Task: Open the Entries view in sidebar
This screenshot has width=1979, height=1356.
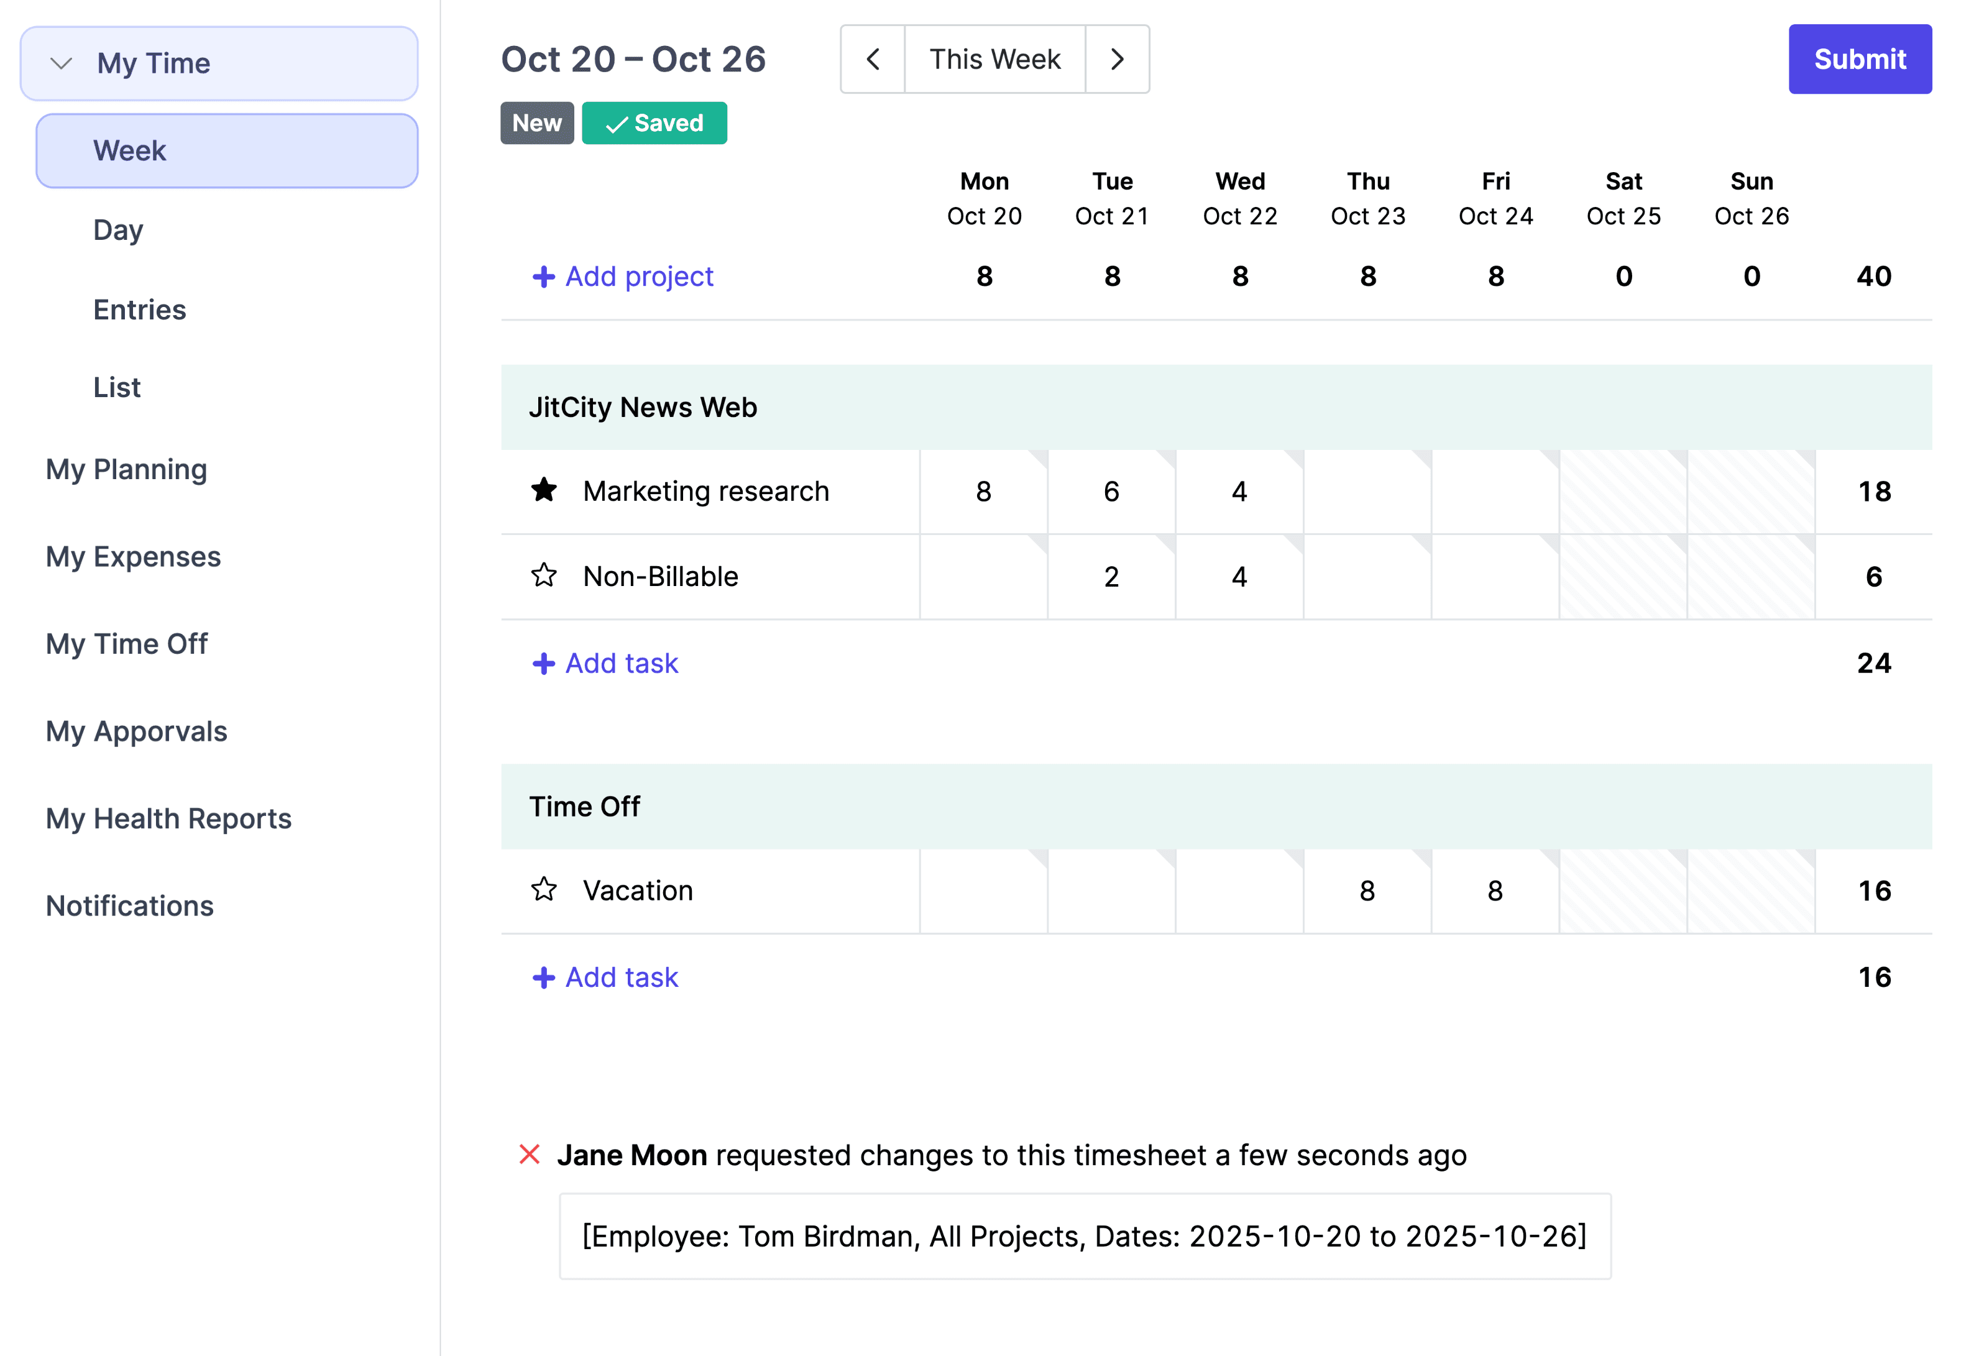Action: pos(140,309)
